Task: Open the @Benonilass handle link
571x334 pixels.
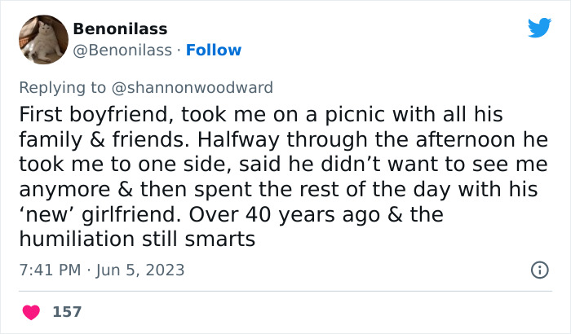Action: 122,51
